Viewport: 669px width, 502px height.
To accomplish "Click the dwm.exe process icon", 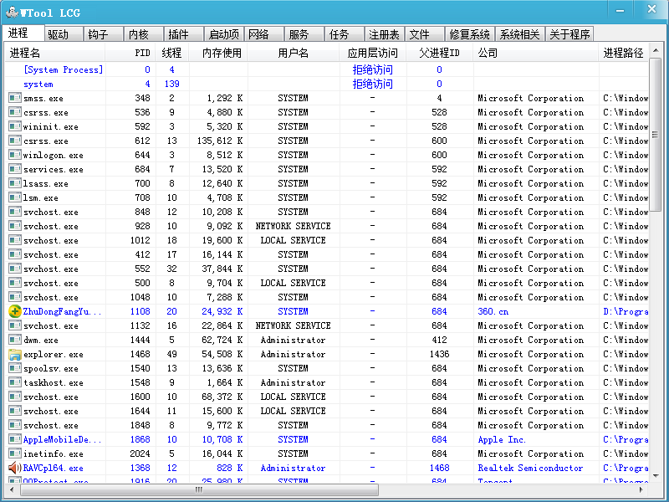I will coord(14,340).
